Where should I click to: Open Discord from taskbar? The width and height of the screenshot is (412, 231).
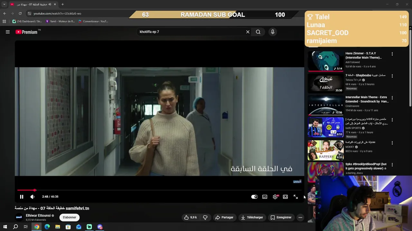tap(100, 227)
